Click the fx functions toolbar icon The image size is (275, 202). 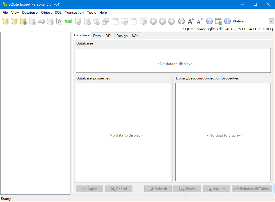pos(59,21)
